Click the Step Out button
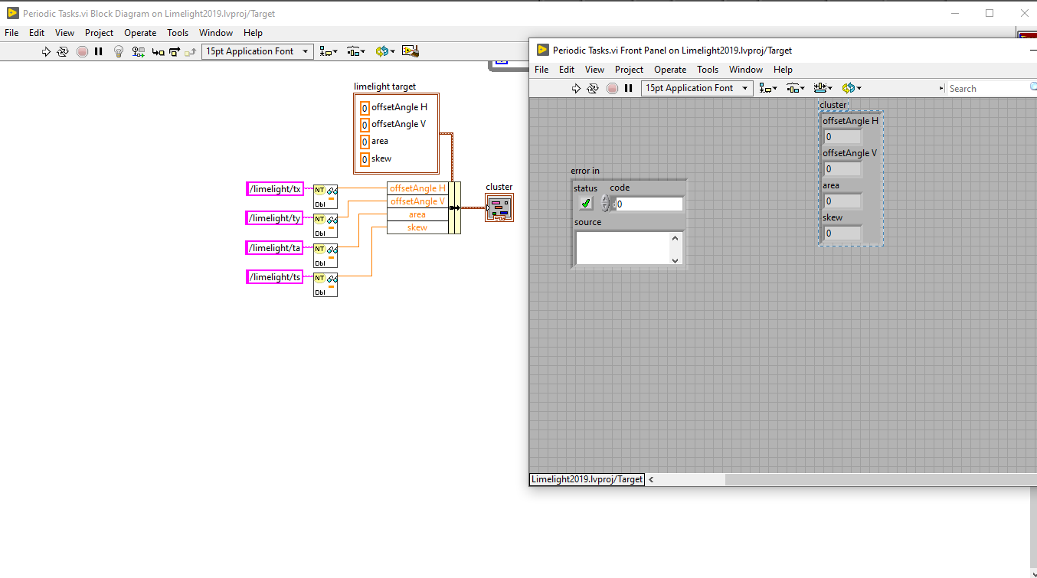Viewport: 1037px width, 578px height. [x=190, y=51]
